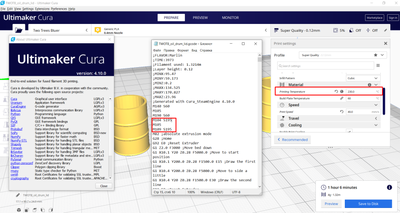
Task: Click the Search settings field
Action: click(326, 66)
